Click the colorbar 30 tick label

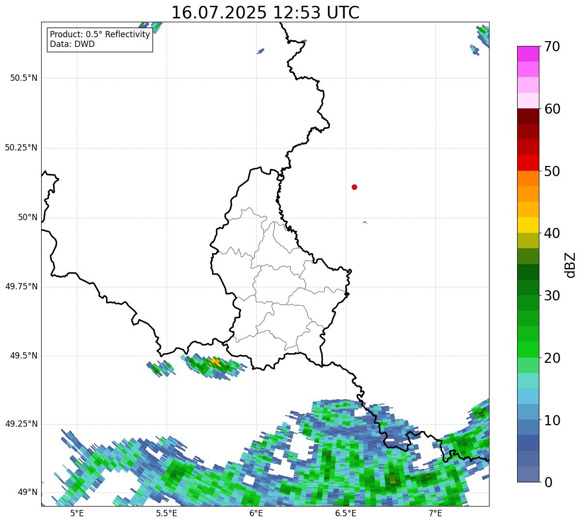[552, 296]
